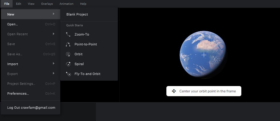Open the Animation menu

[x=67, y=4]
